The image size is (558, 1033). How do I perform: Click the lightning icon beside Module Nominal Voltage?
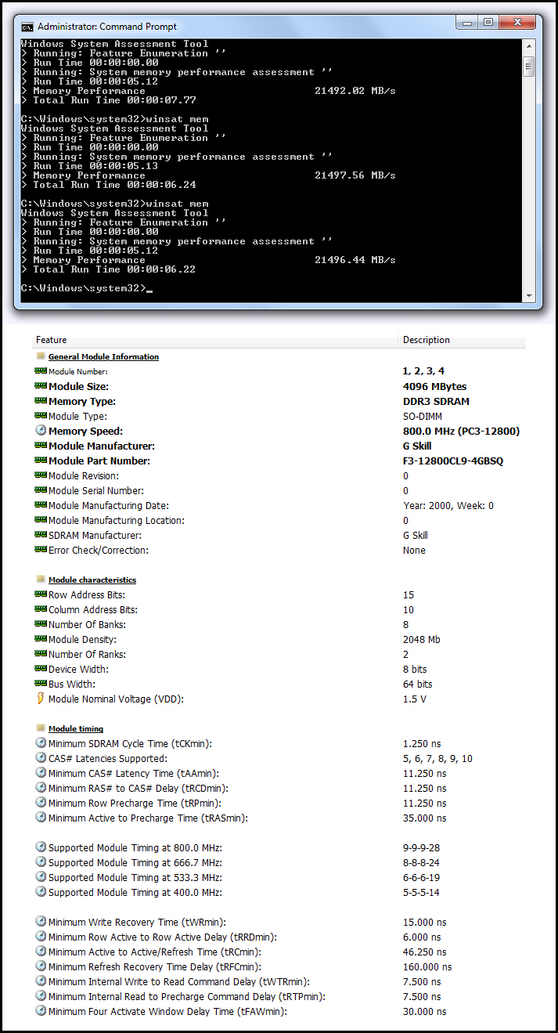(41, 699)
